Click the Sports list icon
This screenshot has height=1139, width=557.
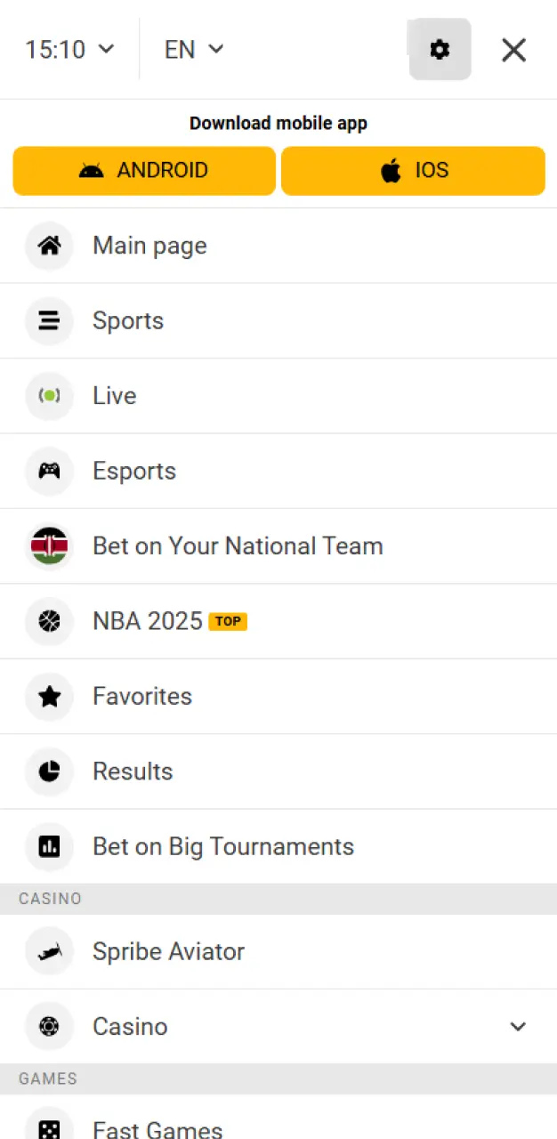[x=49, y=321]
